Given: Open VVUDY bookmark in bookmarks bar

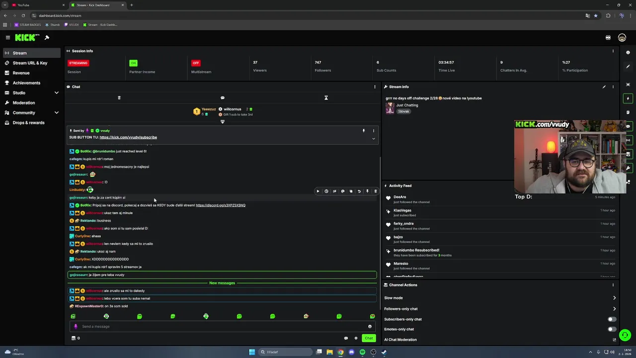Looking at the screenshot, I should coord(72,24).
